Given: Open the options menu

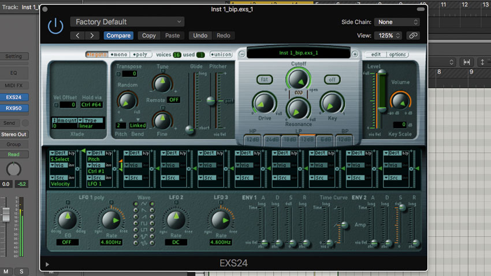Looking at the screenshot, I should (397, 54).
